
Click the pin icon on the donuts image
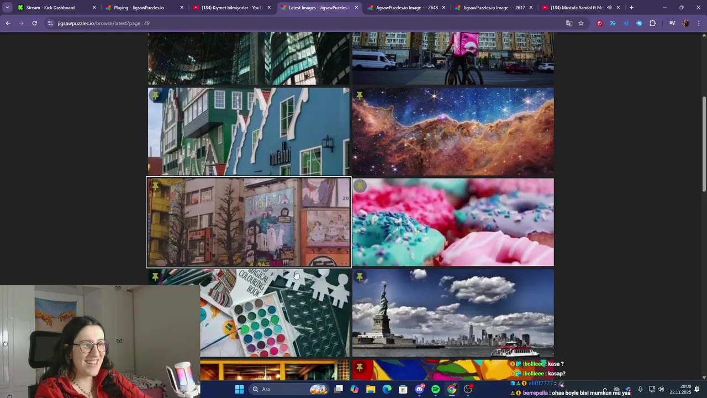pyautogui.click(x=360, y=186)
